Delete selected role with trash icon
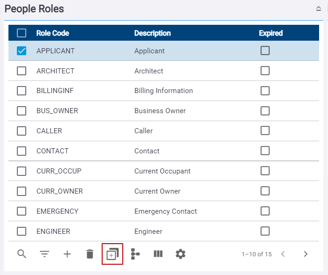The image size is (328, 275). click(90, 254)
